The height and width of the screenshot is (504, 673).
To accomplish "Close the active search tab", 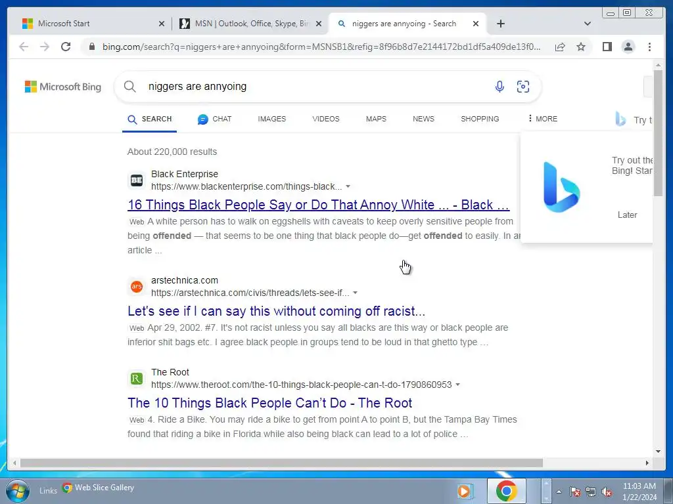I will click(x=476, y=24).
